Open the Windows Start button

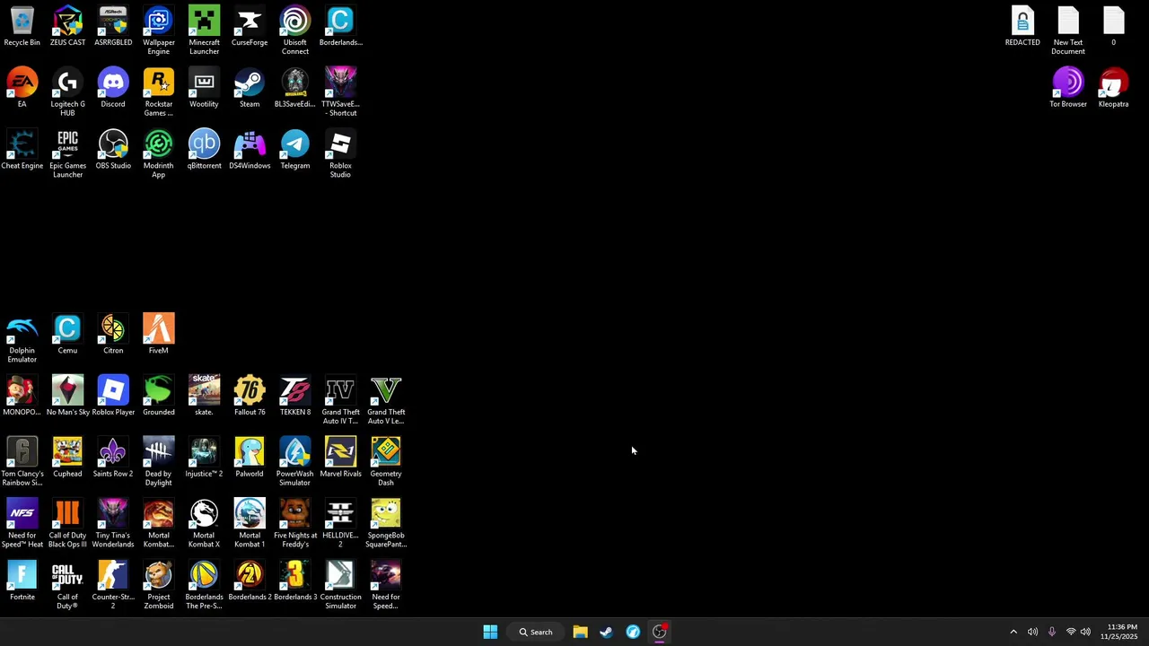coord(490,632)
